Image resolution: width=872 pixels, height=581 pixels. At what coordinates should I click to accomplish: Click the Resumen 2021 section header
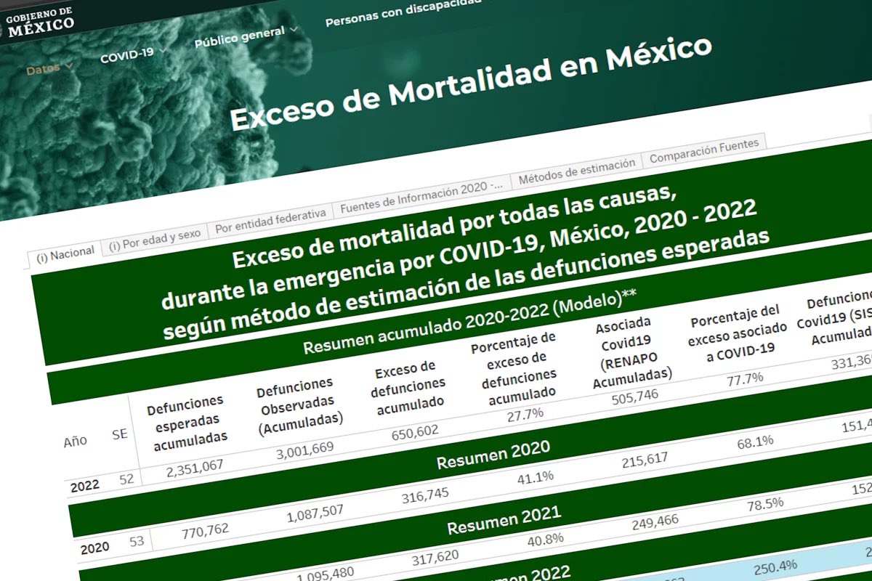[504, 519]
